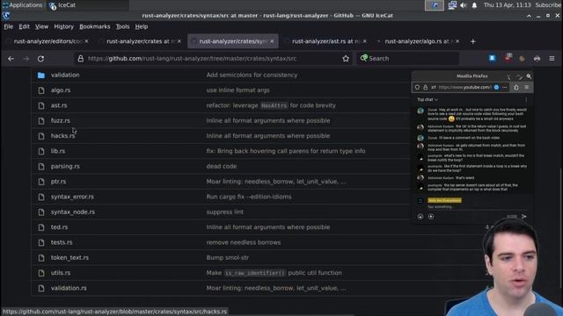Open the IceCat hamburger menu
563x316 pixels.
[552, 59]
